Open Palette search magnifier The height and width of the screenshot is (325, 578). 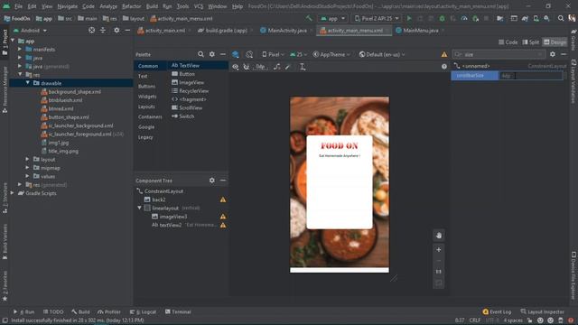tap(200, 54)
